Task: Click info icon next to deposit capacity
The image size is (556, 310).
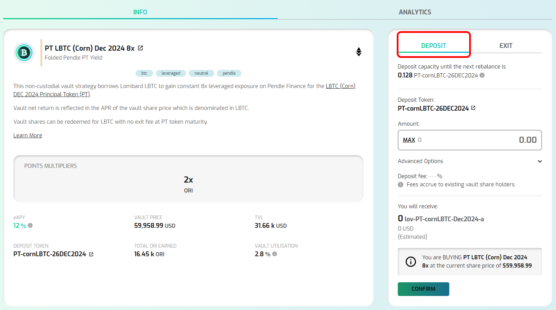Action: coord(482,75)
